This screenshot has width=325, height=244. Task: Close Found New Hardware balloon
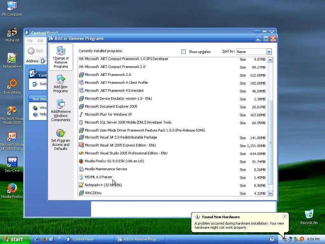285,216
